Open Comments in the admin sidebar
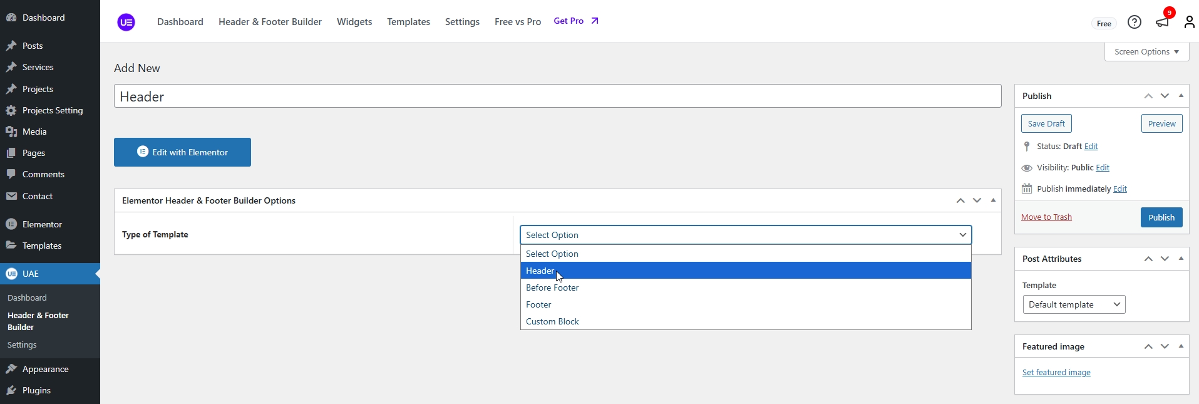Screen dimensions: 1199x404 coord(43,174)
